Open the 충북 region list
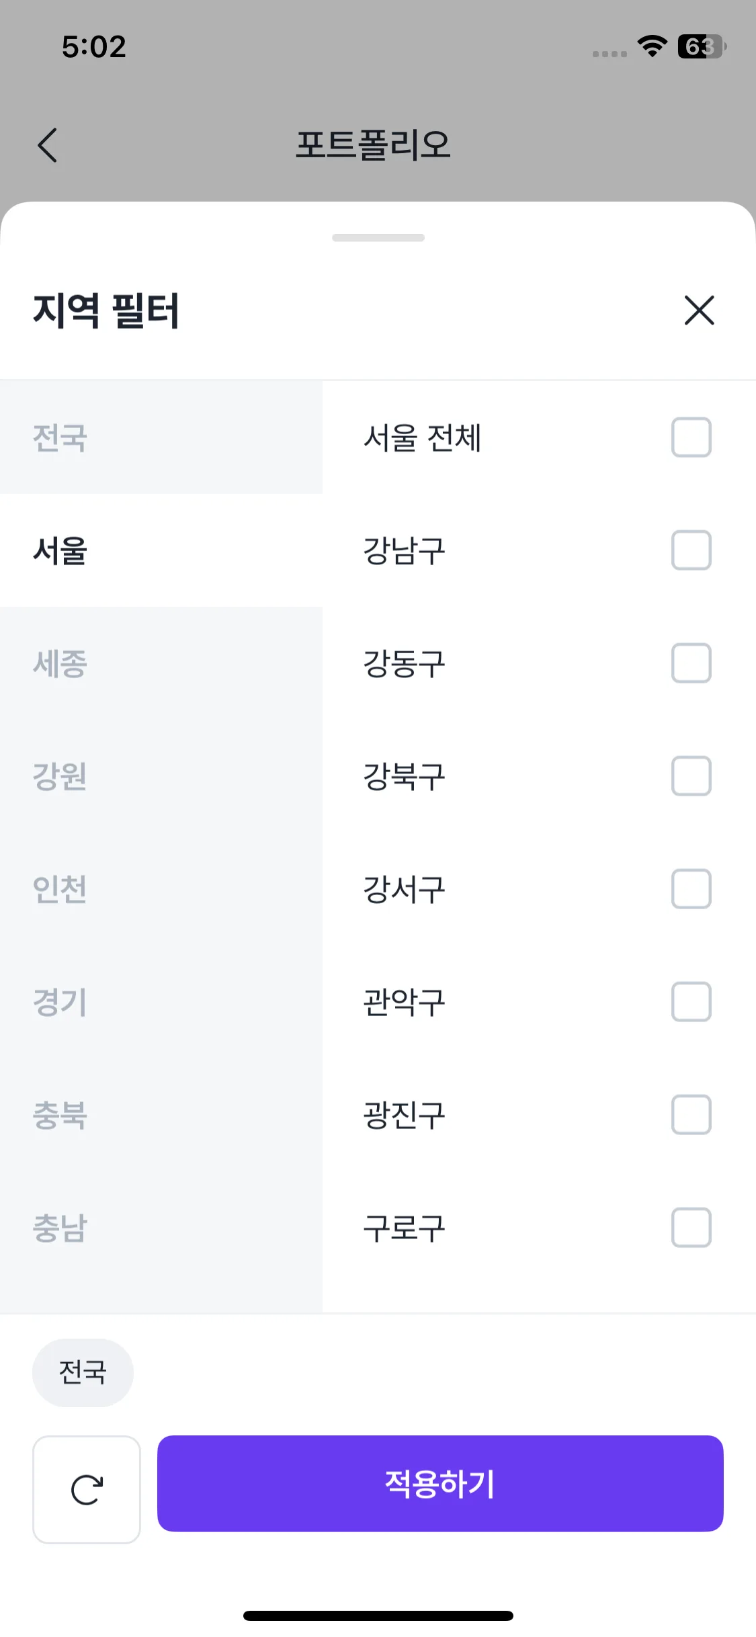This screenshot has width=756, height=1637. tap(161, 1115)
